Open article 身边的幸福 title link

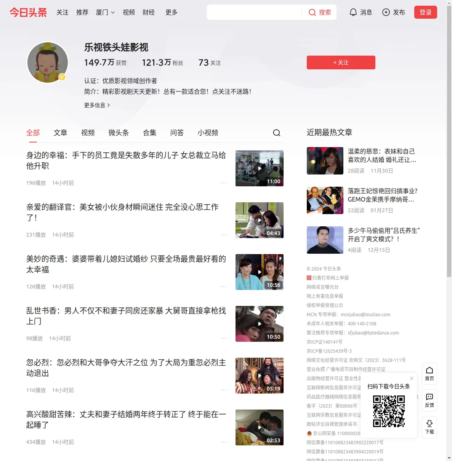click(126, 160)
